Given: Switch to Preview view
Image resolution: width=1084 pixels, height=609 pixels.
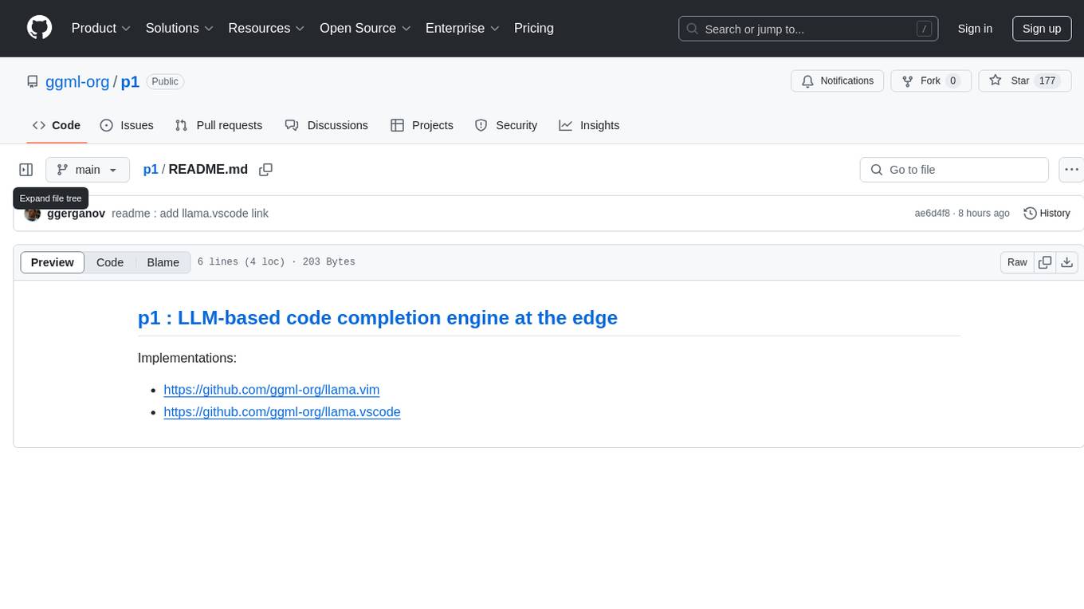Looking at the screenshot, I should (53, 262).
